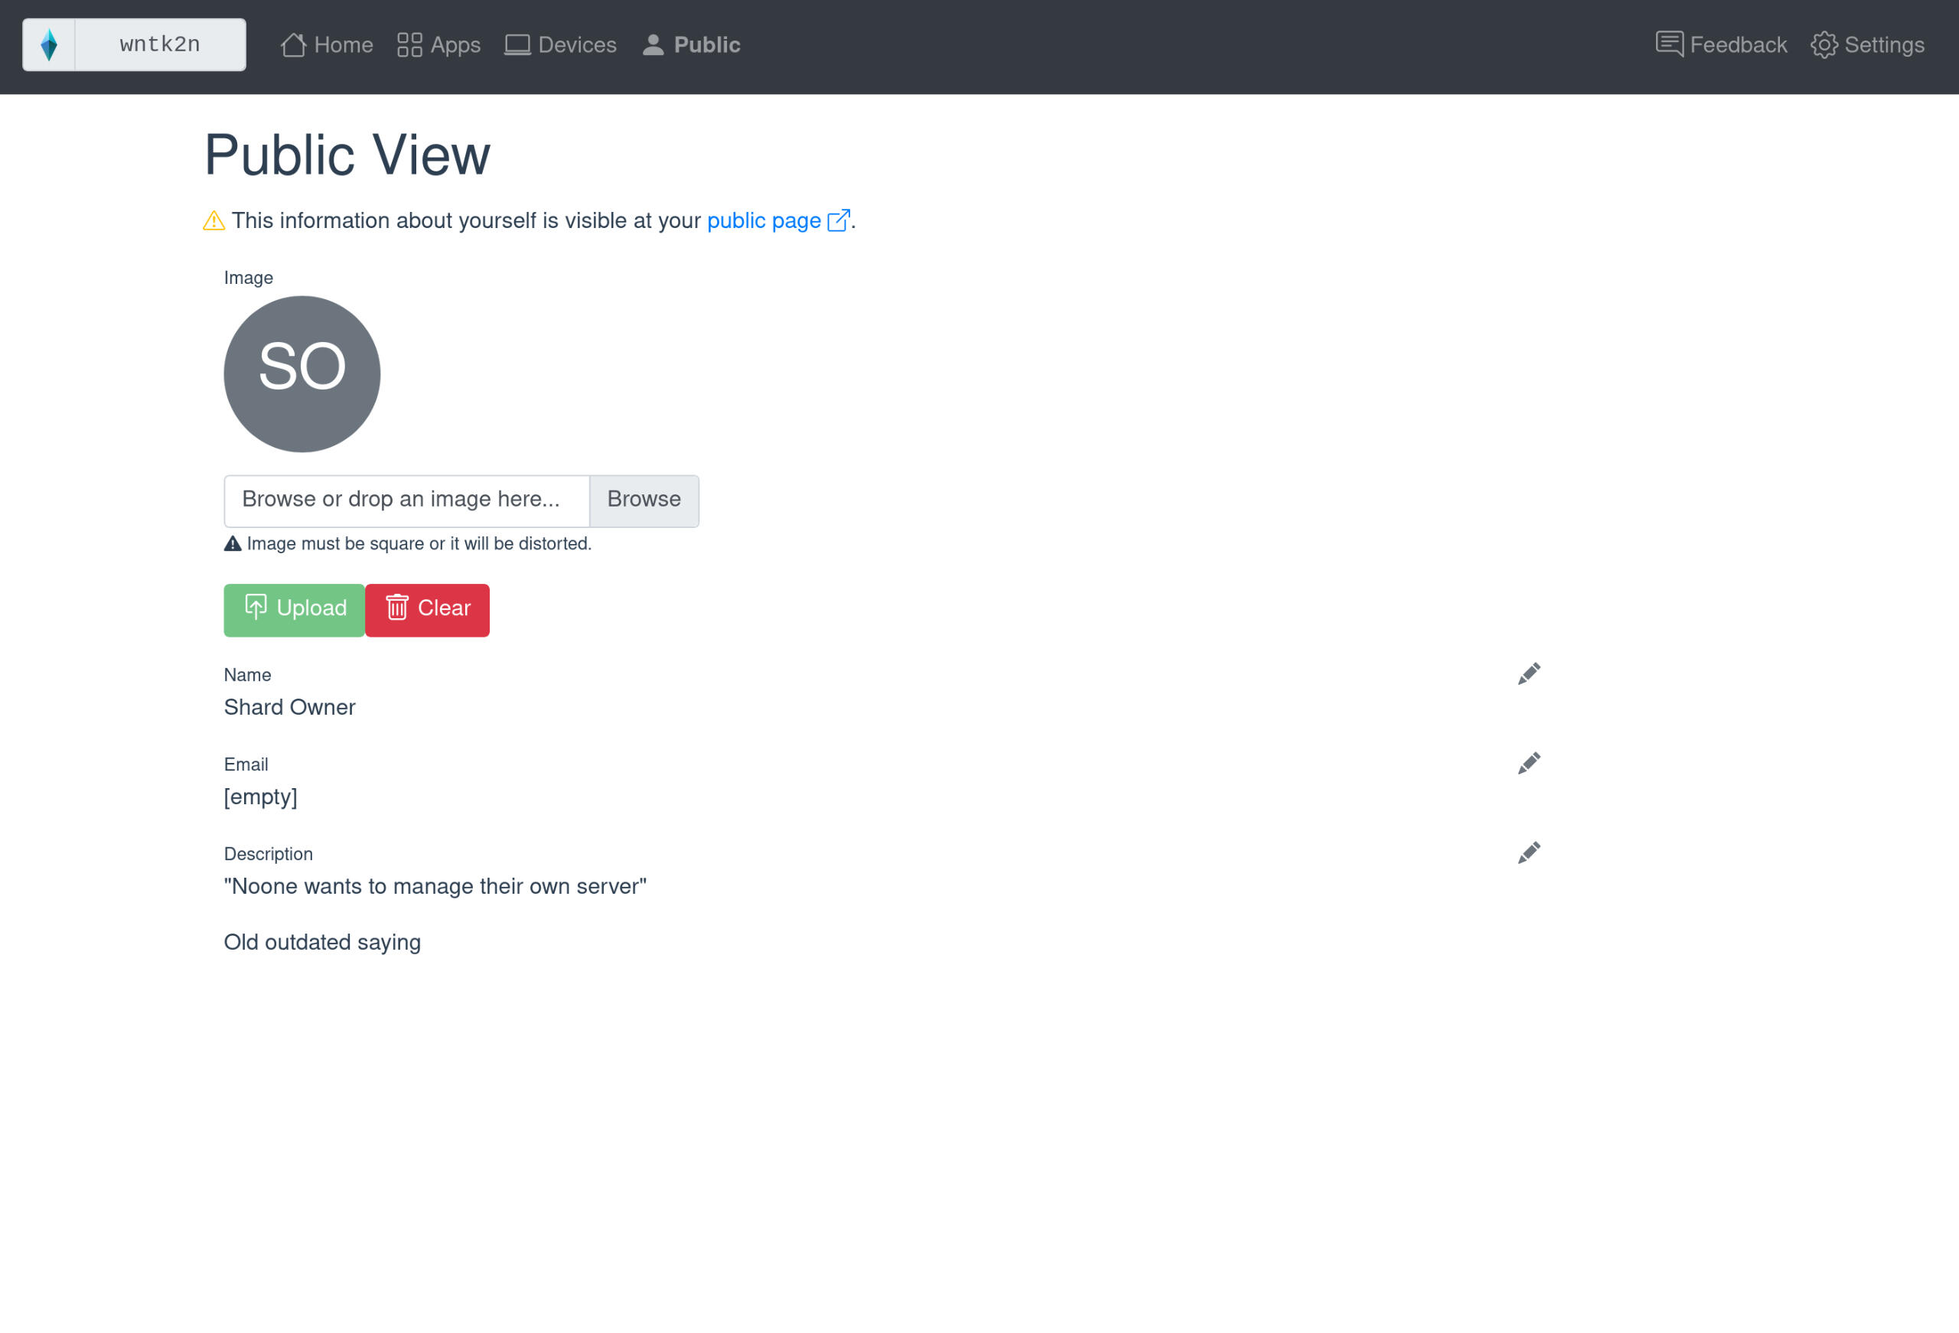Open the Apps menu item
Screen dimensions: 1959x1333
[x=439, y=44]
